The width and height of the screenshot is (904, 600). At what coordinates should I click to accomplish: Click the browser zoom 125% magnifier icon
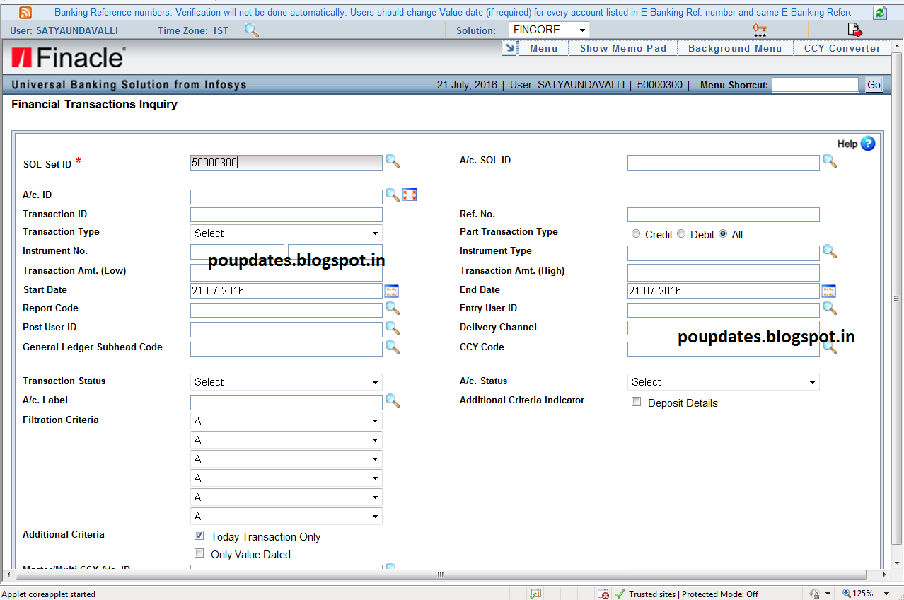847,594
